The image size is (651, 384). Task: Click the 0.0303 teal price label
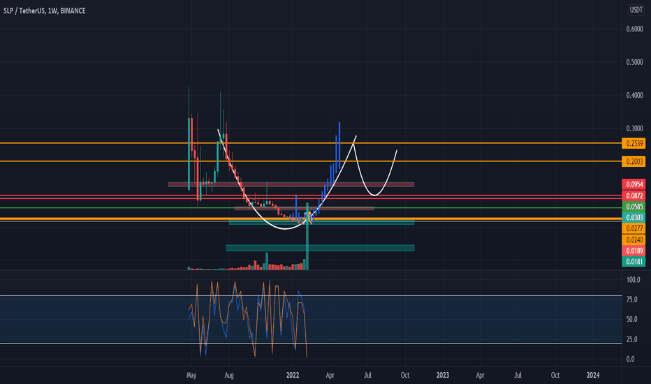pos(634,218)
